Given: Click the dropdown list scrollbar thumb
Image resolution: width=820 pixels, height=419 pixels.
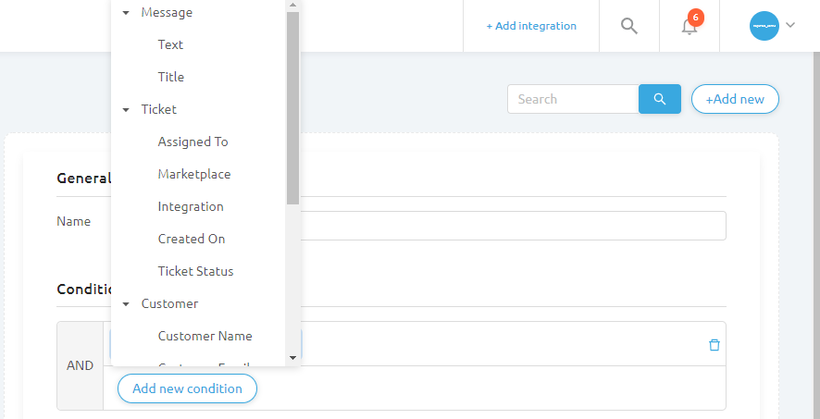Looking at the screenshot, I should tap(292, 106).
